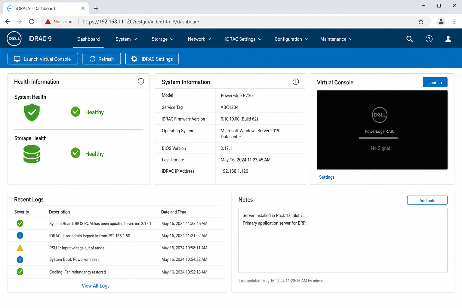Click PSU 1: Input voltage out of range
The height and width of the screenshot is (308, 462).
[77, 248]
